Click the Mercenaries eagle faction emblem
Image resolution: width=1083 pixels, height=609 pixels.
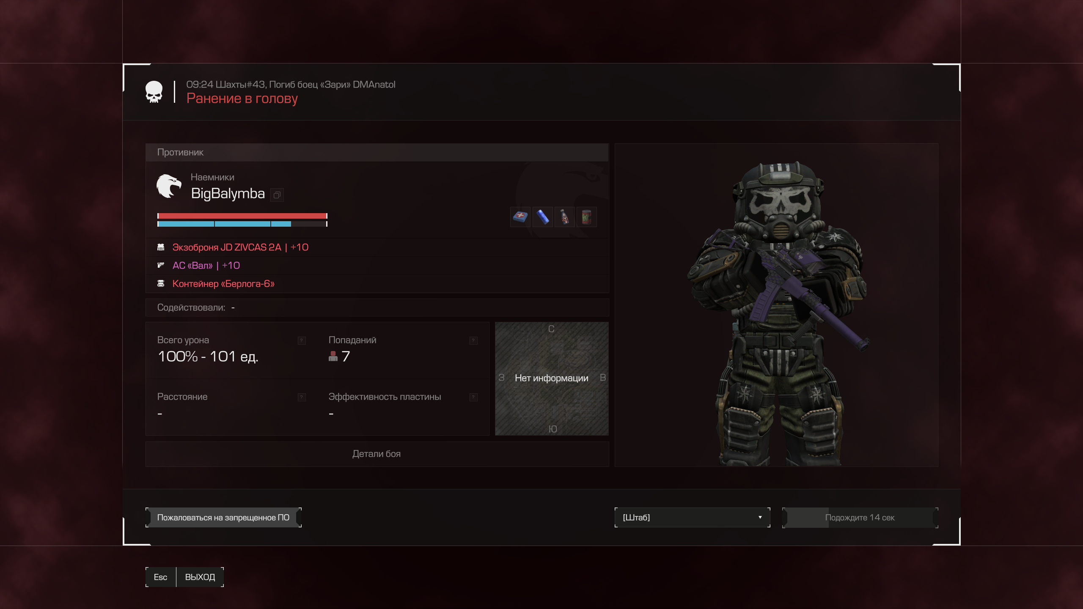tap(169, 186)
